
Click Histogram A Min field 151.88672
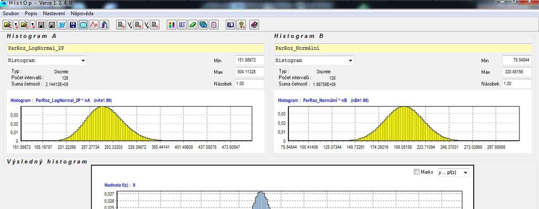(249, 60)
